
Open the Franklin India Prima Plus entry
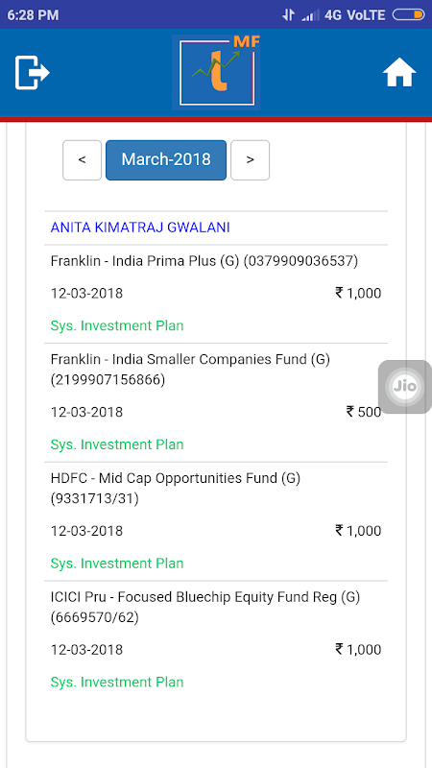[x=216, y=294]
